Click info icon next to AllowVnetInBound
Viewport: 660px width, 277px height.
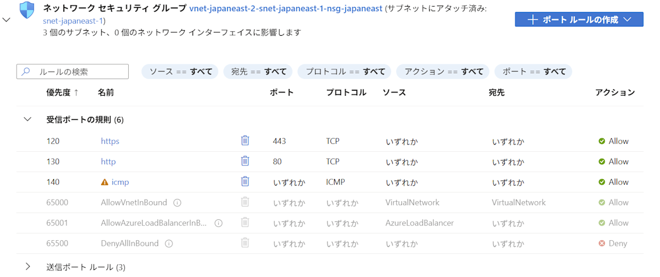point(177,203)
